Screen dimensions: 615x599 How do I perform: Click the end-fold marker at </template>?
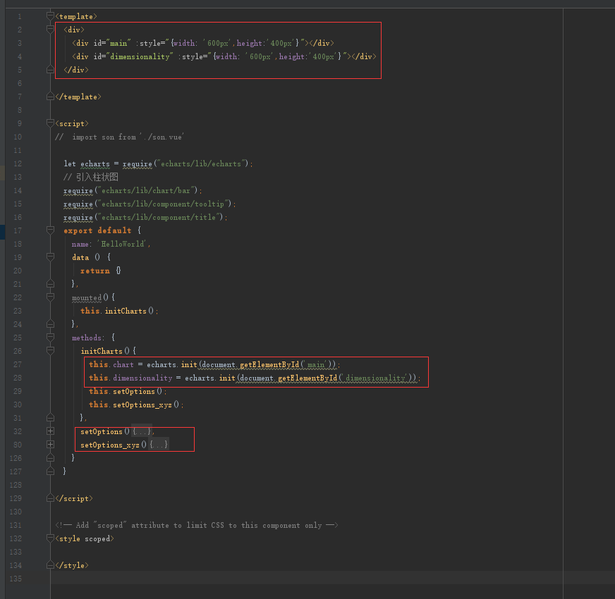coord(50,97)
